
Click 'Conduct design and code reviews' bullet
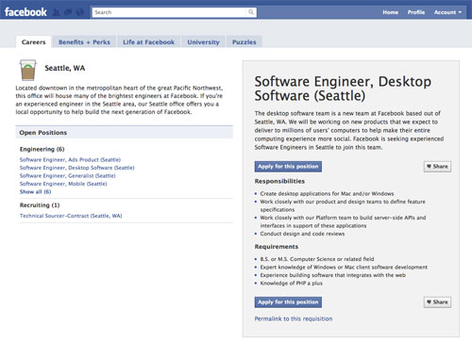click(302, 234)
